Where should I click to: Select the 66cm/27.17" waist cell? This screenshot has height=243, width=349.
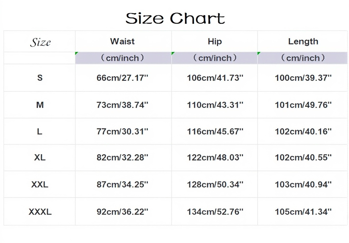click(x=122, y=78)
